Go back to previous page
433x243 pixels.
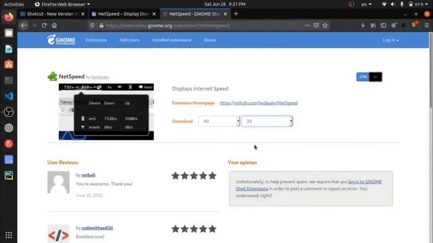[x=24, y=26]
